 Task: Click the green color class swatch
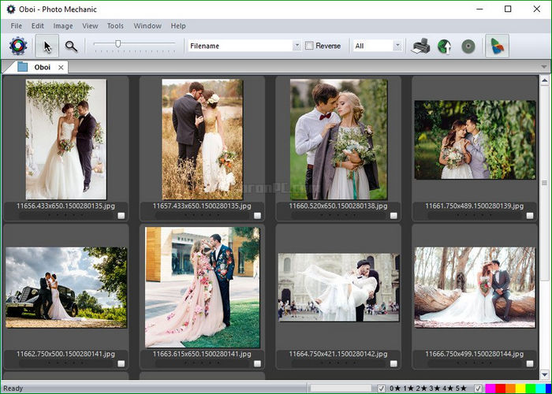(531, 388)
